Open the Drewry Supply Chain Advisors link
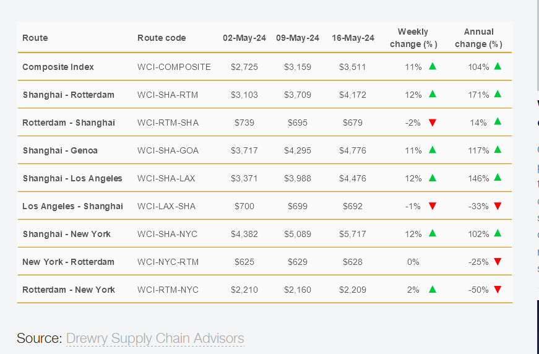Image resolution: width=539 pixels, height=354 pixels. [x=155, y=339]
